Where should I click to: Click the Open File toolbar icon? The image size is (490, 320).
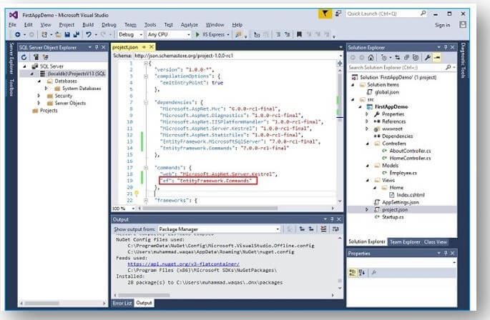point(58,34)
